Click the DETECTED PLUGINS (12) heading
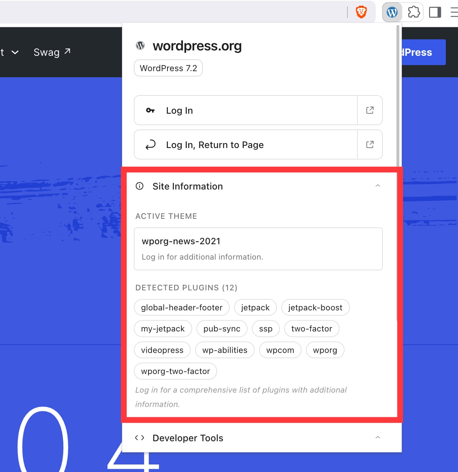 (x=186, y=287)
